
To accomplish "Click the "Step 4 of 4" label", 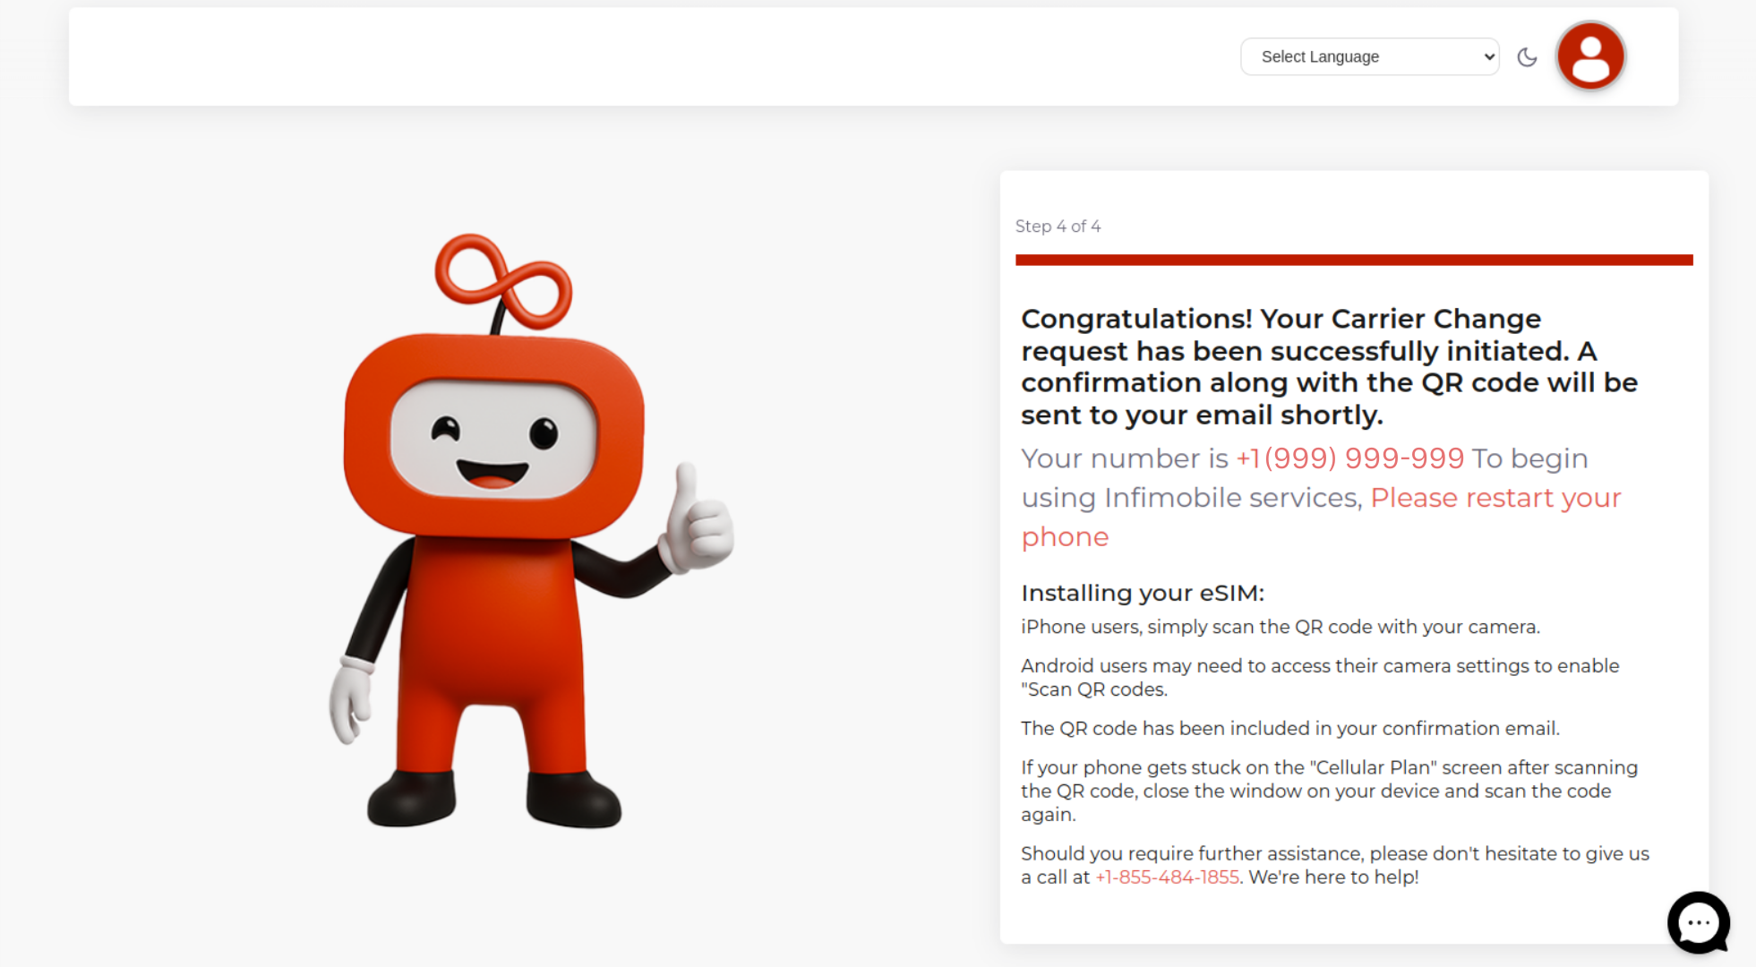I will click(1058, 227).
